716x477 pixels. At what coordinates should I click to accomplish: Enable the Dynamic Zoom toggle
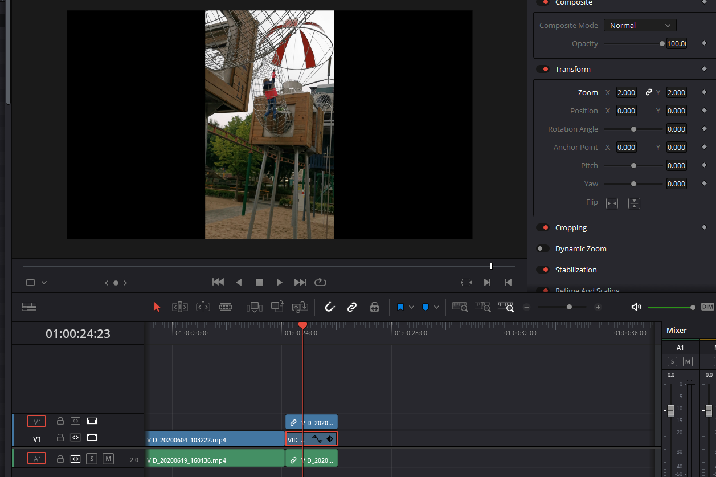[543, 248]
